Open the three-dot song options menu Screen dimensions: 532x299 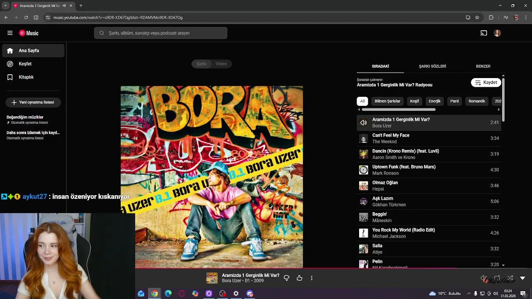click(x=312, y=278)
